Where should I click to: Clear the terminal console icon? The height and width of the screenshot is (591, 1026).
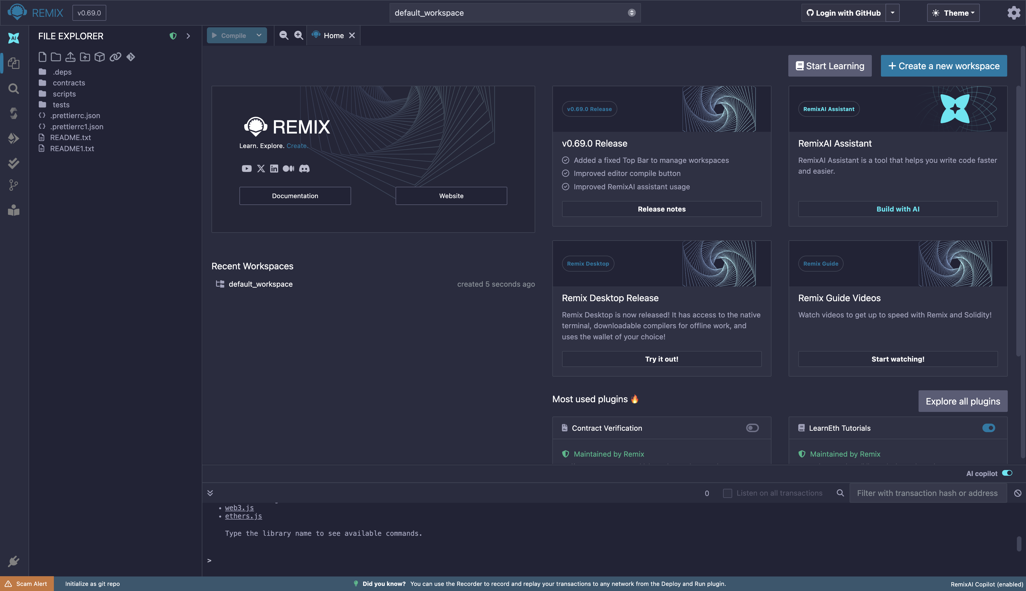(x=1017, y=493)
